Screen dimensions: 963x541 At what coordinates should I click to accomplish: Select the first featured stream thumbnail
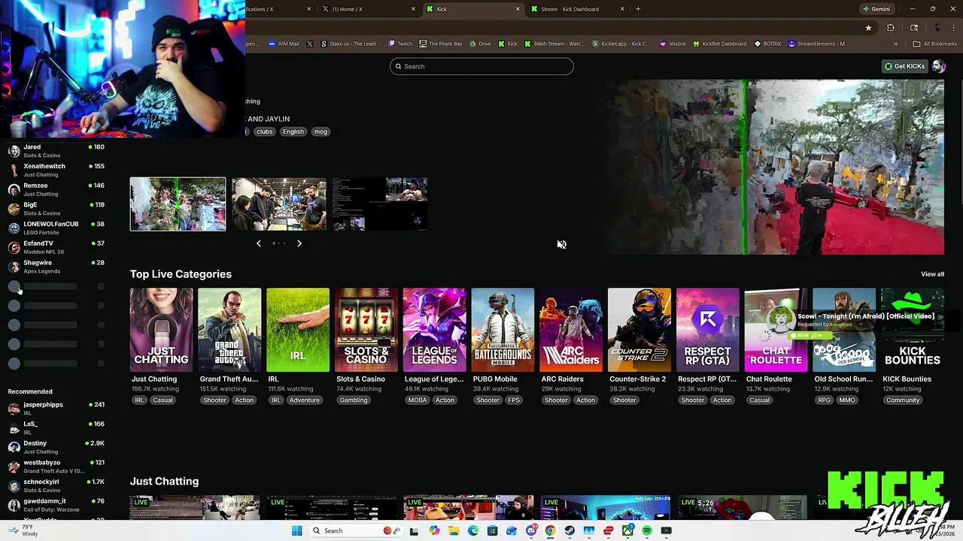point(178,204)
